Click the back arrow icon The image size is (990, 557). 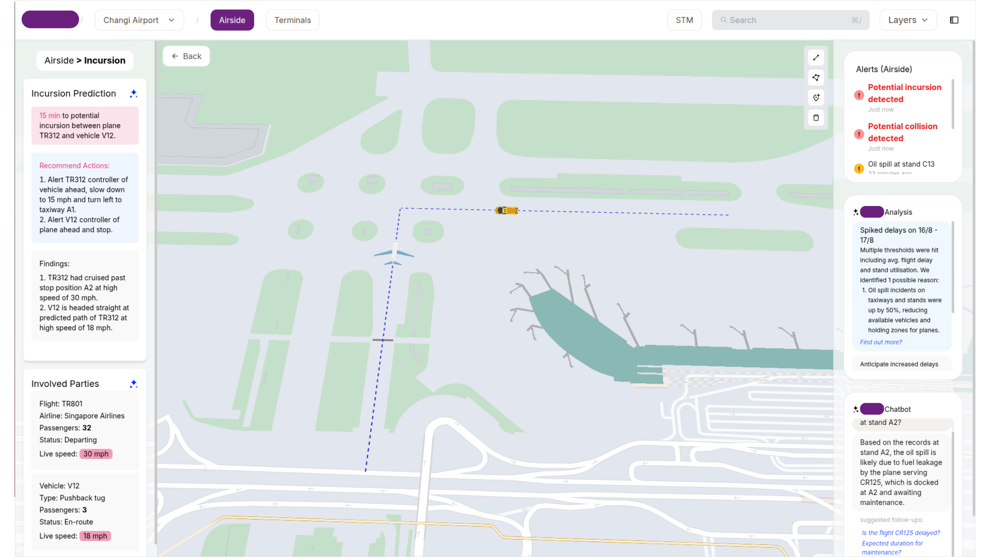tap(175, 56)
